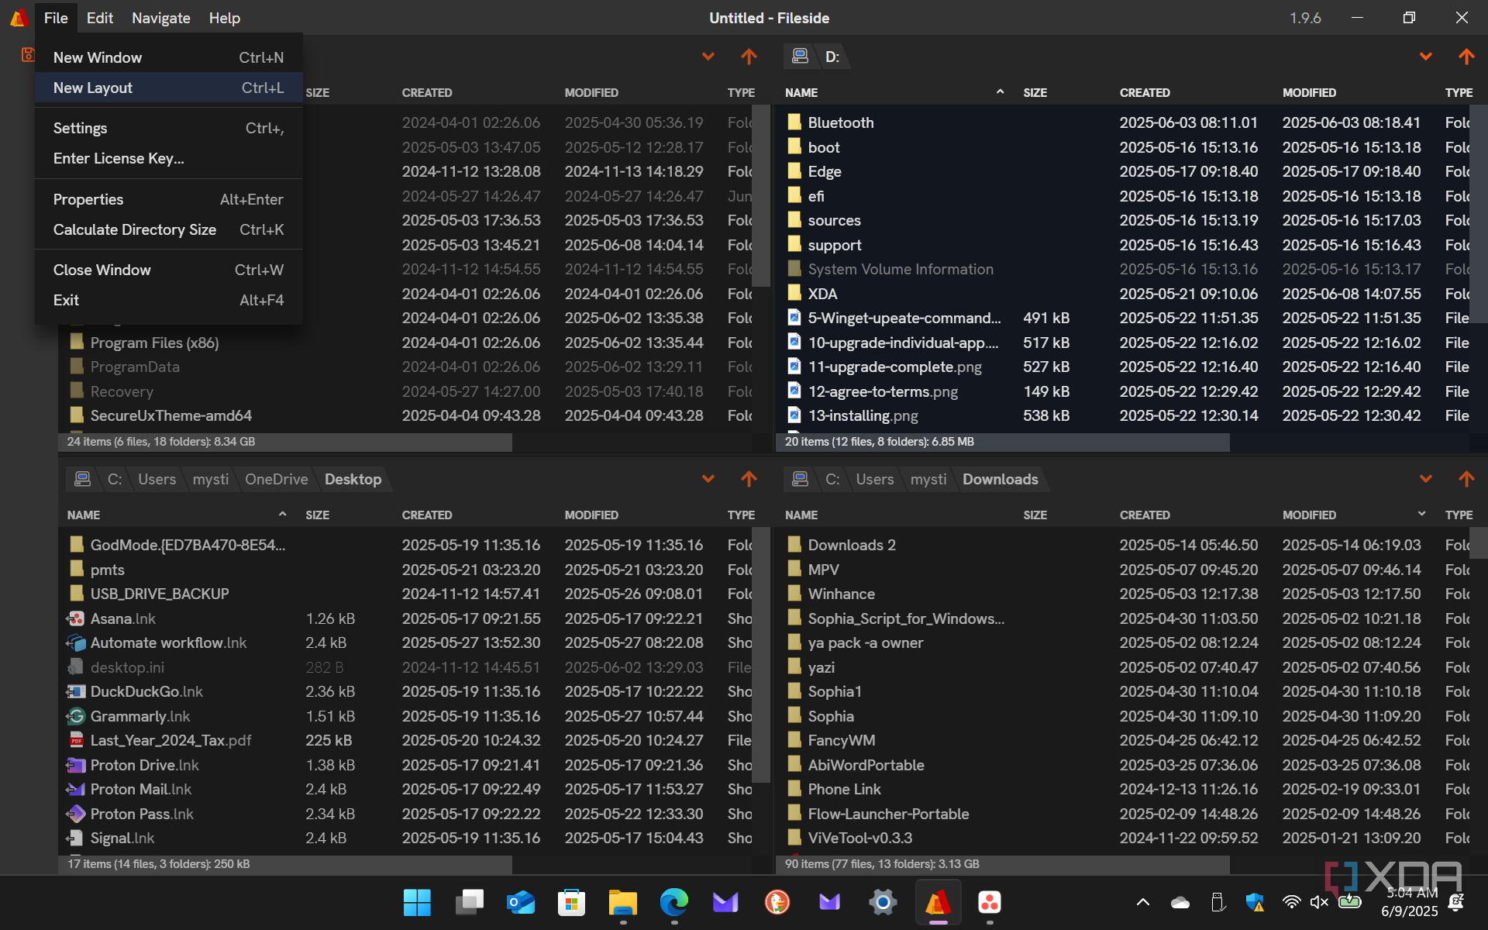
Task: Open the Edit menu
Action: click(x=100, y=18)
